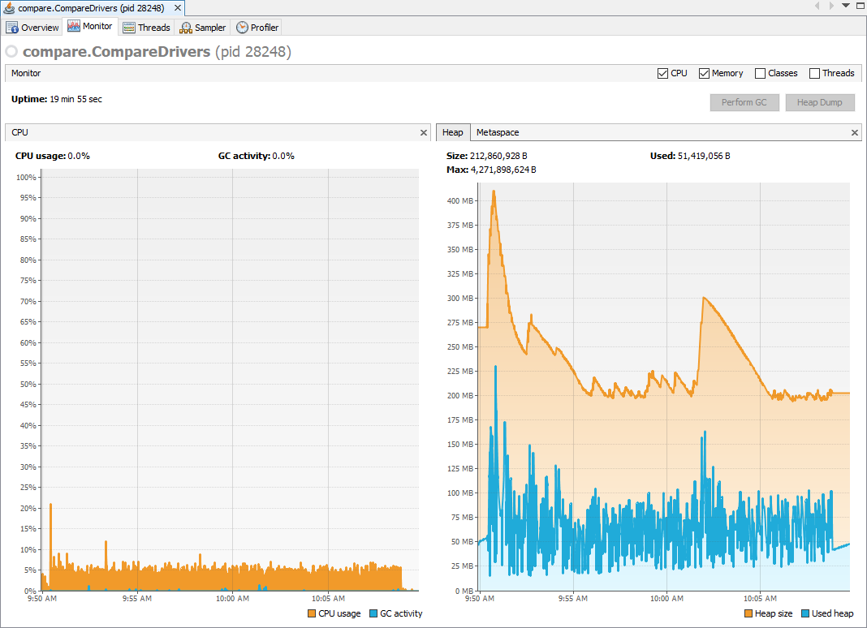Disable the Memory checkbox
Viewport: 867px width, 628px height.
tap(703, 73)
